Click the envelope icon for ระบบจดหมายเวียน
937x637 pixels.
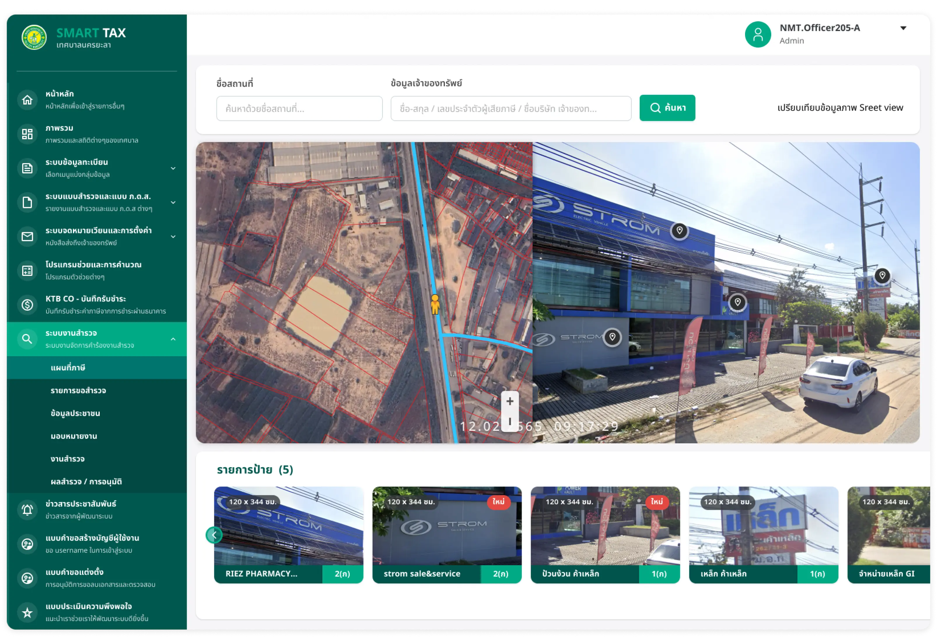tap(27, 236)
